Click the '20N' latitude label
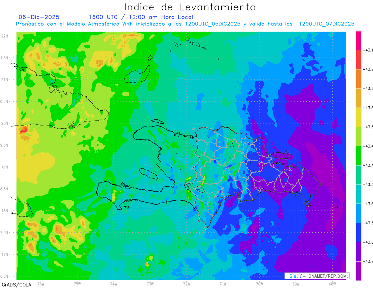The width and height of the screenshot is (373, 288). click(5, 123)
